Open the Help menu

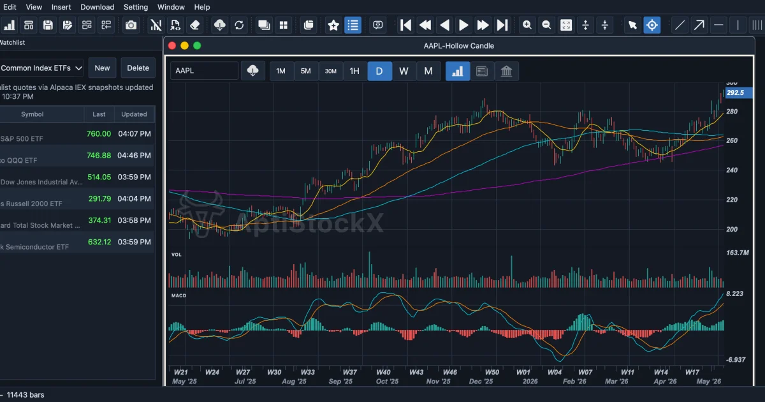click(202, 7)
